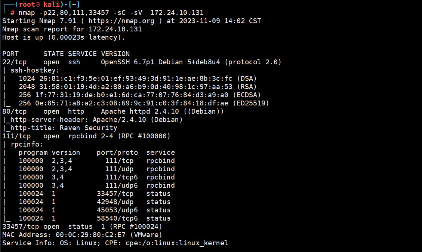422x252 pixels.
Task: Click the https://nmap.org URL
Action: [121, 21]
